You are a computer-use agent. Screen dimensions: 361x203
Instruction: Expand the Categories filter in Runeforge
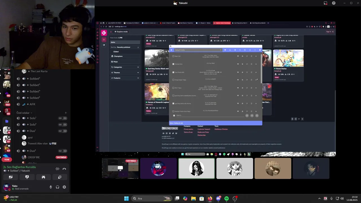125,67
